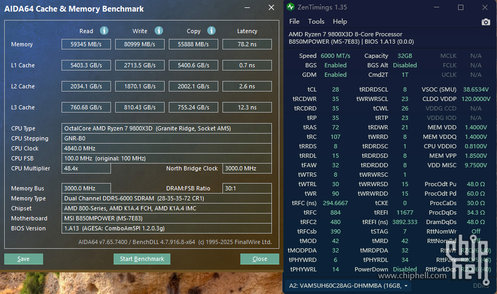This screenshot has height=294, width=497.
Task: Open the Tools menu in ZenTimings
Action: pyautogui.click(x=316, y=22)
